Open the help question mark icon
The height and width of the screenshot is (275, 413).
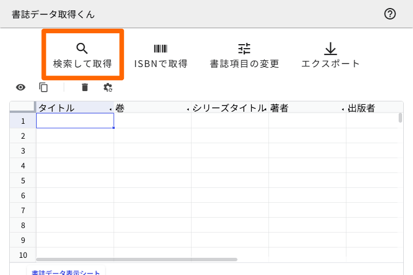[x=390, y=14]
